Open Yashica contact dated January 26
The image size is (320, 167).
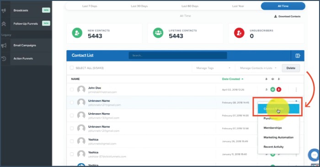point(93,140)
